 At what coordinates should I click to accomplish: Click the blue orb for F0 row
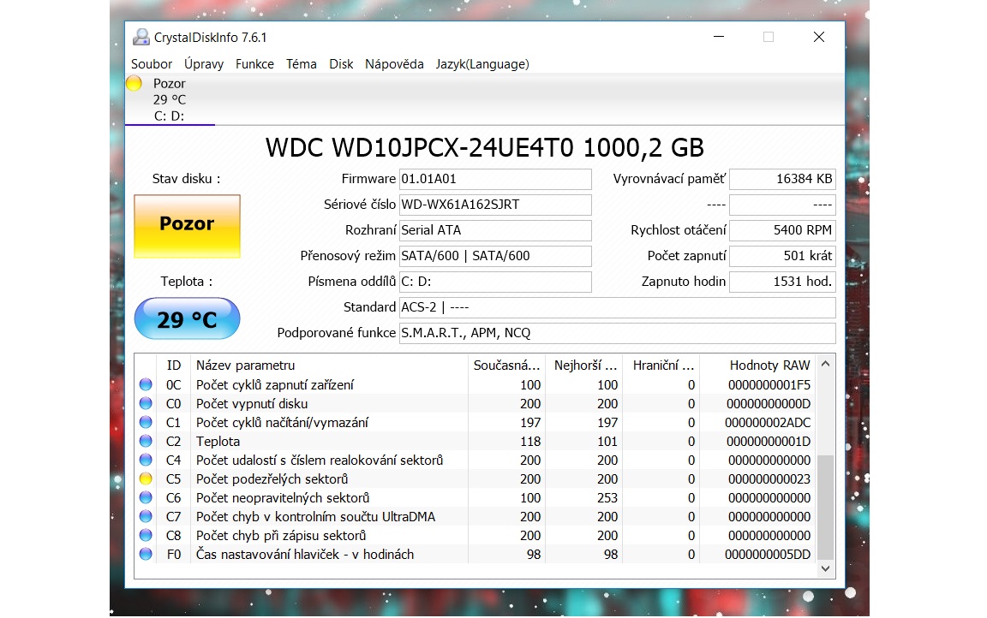[146, 555]
